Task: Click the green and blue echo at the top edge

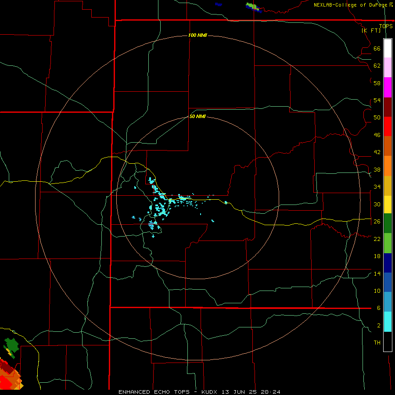Action: pos(254,7)
